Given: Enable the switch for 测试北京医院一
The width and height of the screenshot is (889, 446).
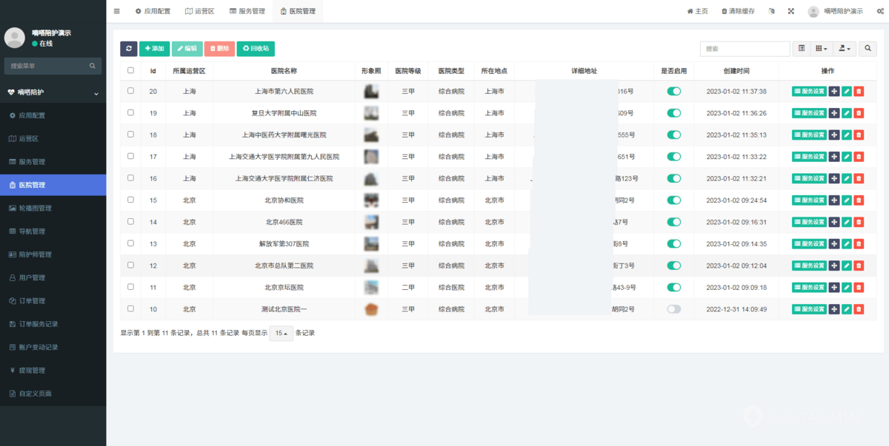Looking at the screenshot, I should pyautogui.click(x=673, y=309).
